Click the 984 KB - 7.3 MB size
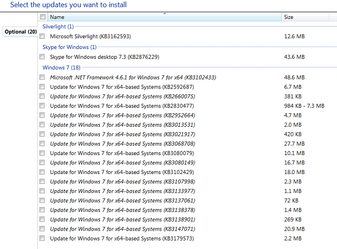The image size is (337, 249). click(x=304, y=106)
